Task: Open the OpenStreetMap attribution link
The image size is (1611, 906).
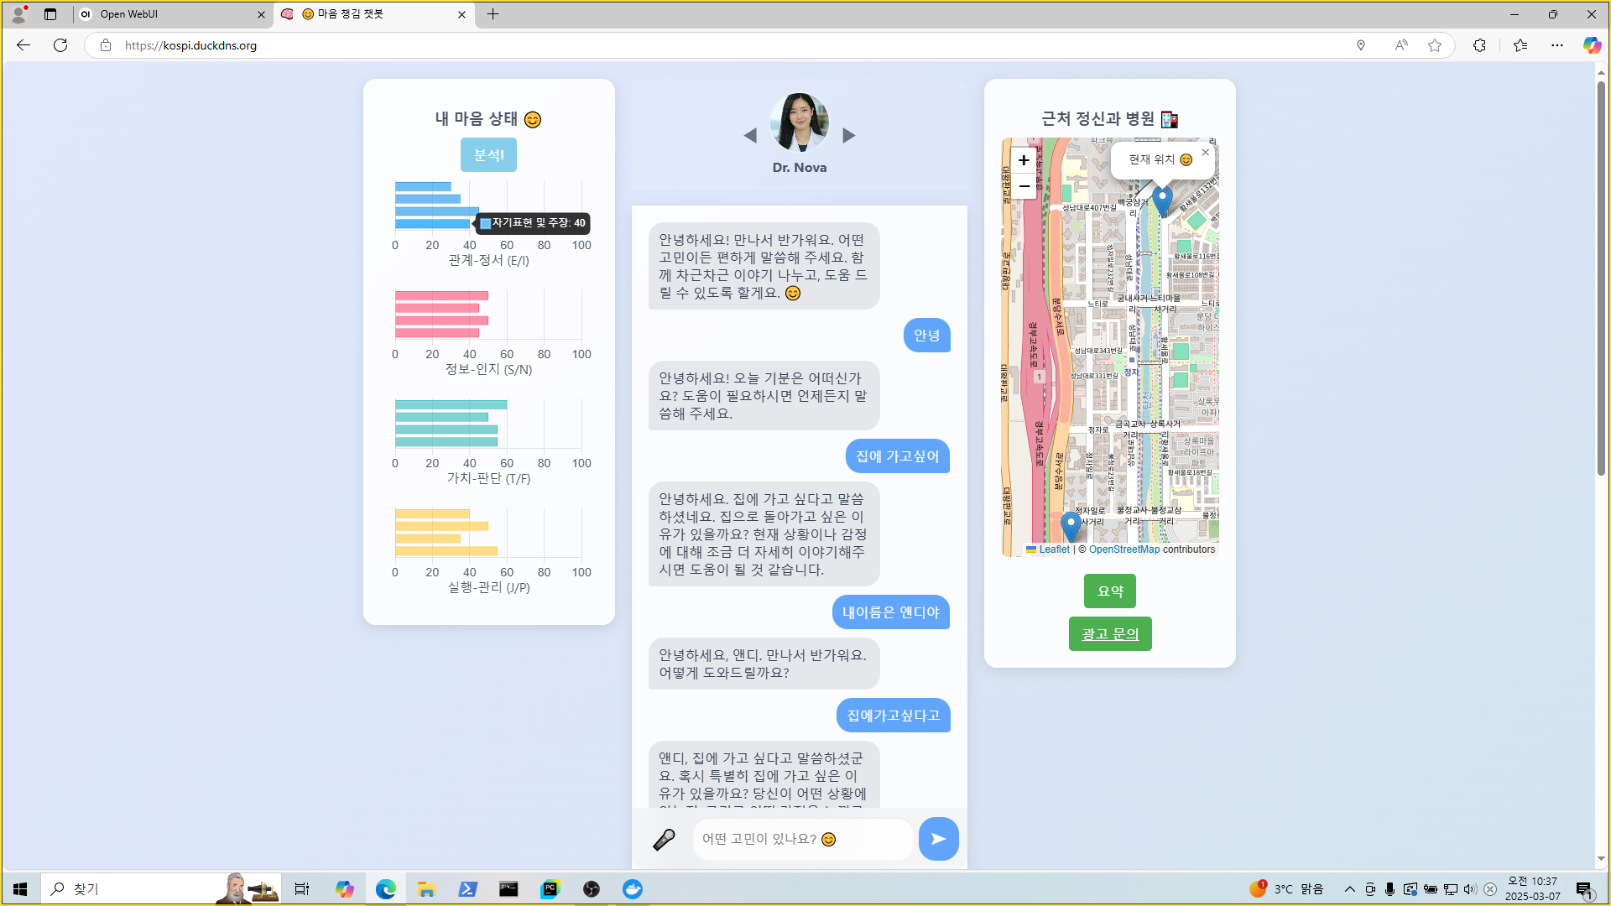Action: click(1124, 550)
